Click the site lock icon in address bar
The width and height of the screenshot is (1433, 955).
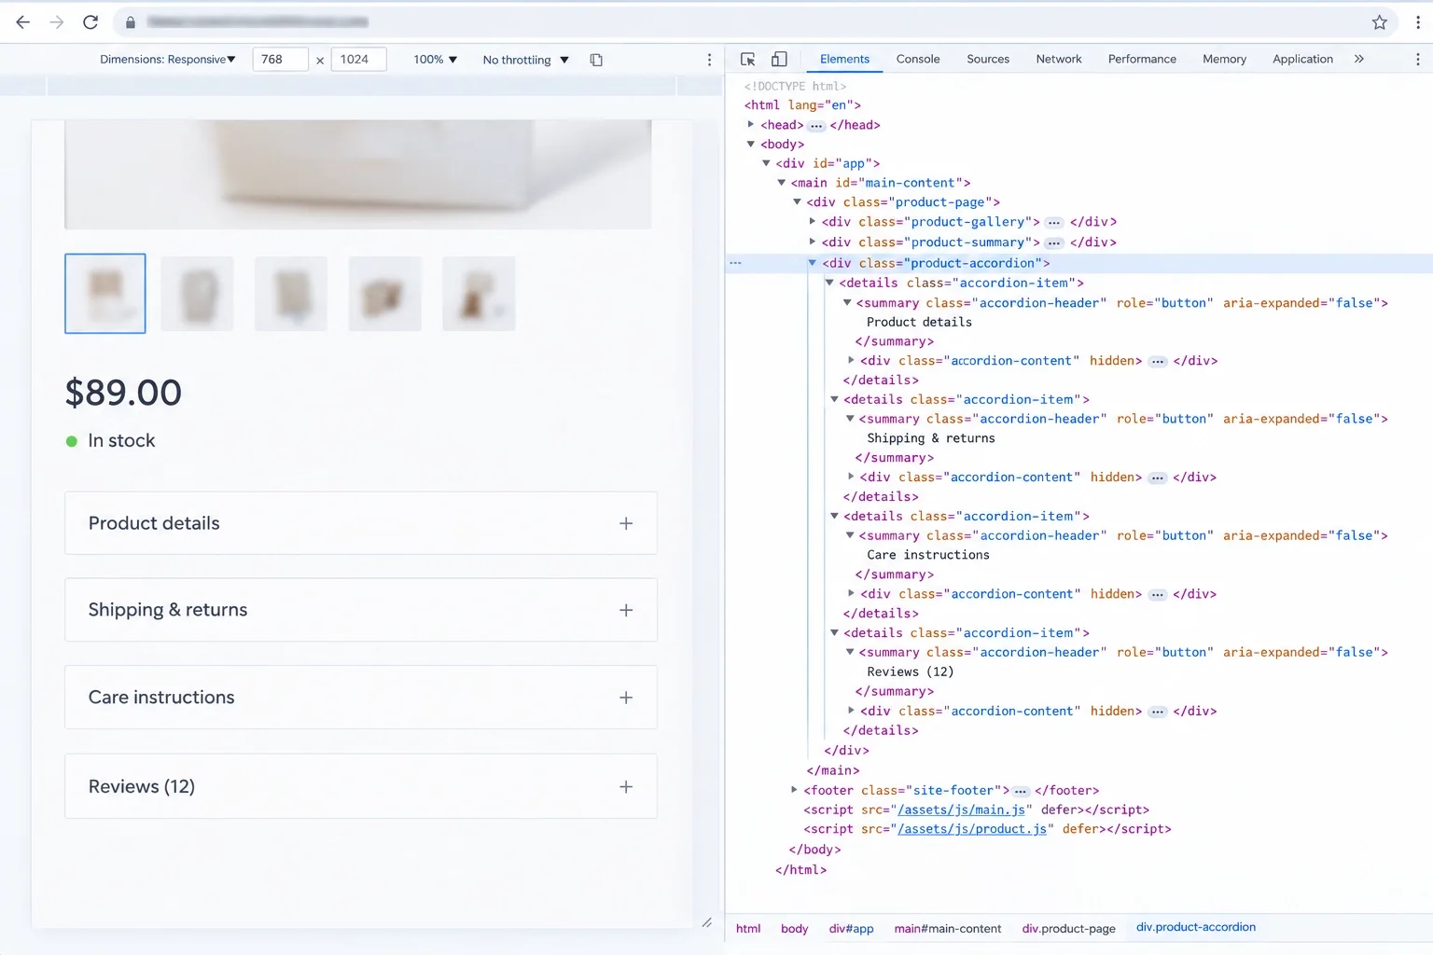click(x=131, y=22)
